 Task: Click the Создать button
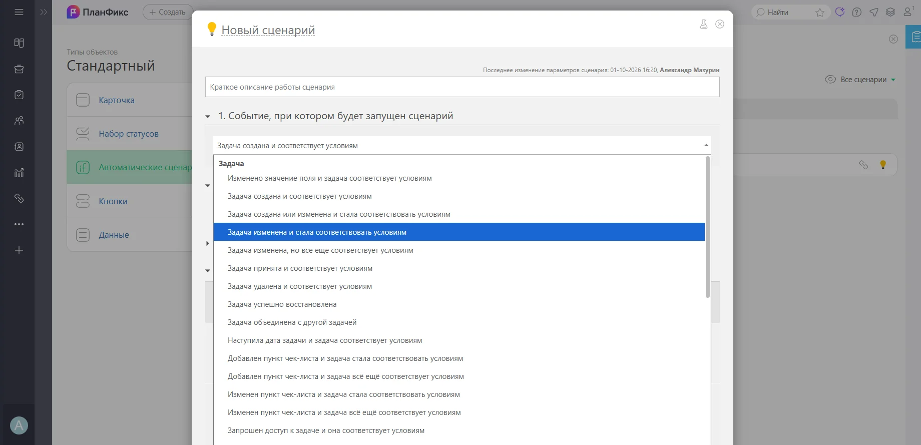click(168, 12)
